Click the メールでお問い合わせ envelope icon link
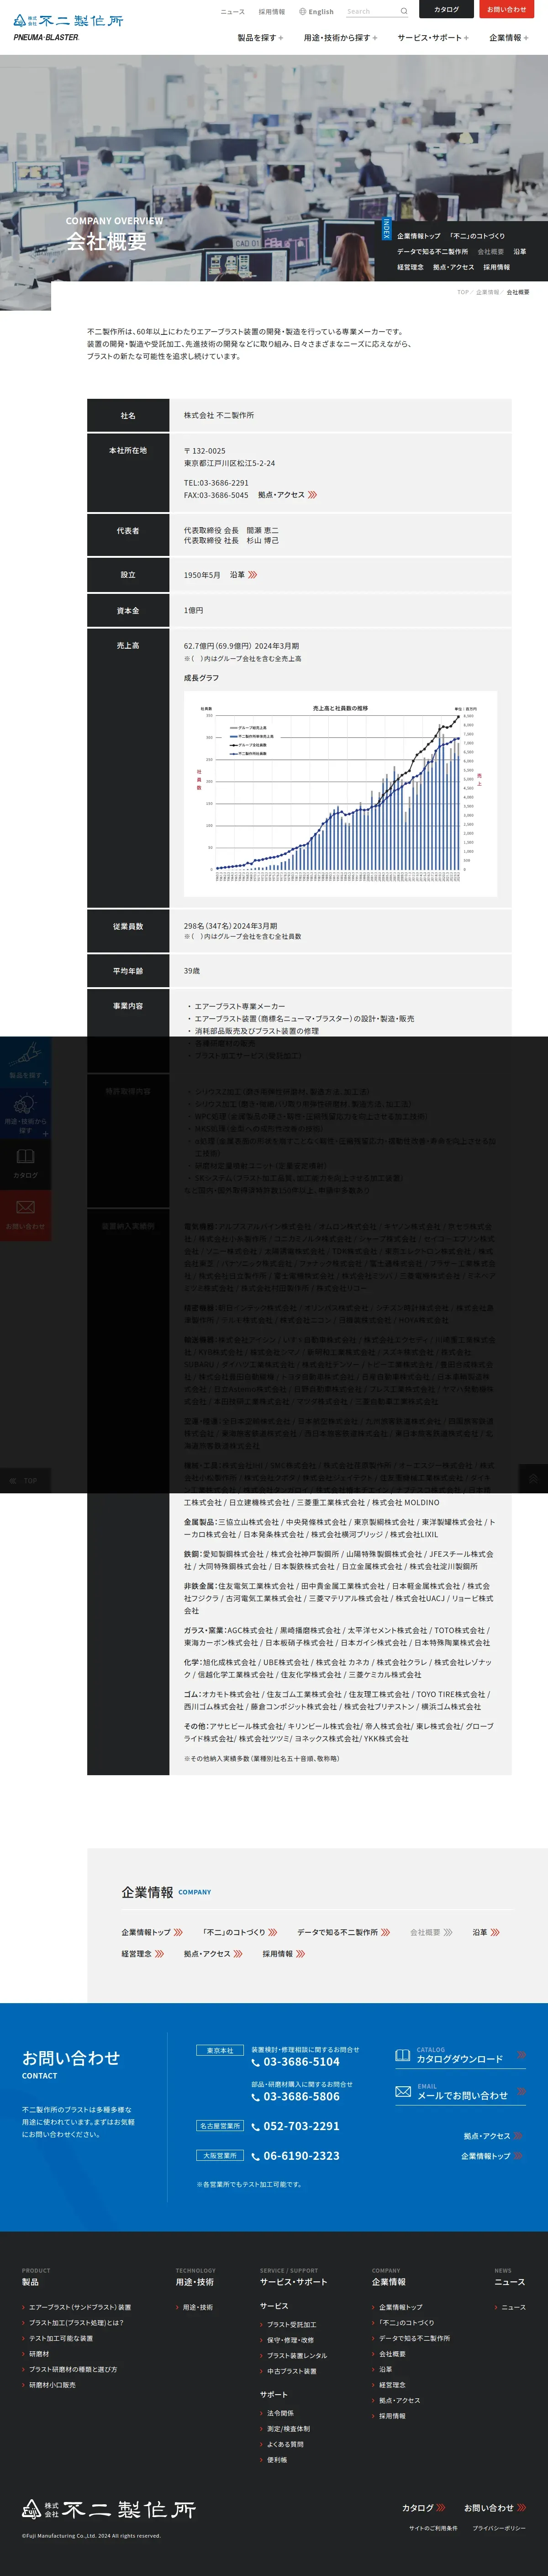 460,2092
